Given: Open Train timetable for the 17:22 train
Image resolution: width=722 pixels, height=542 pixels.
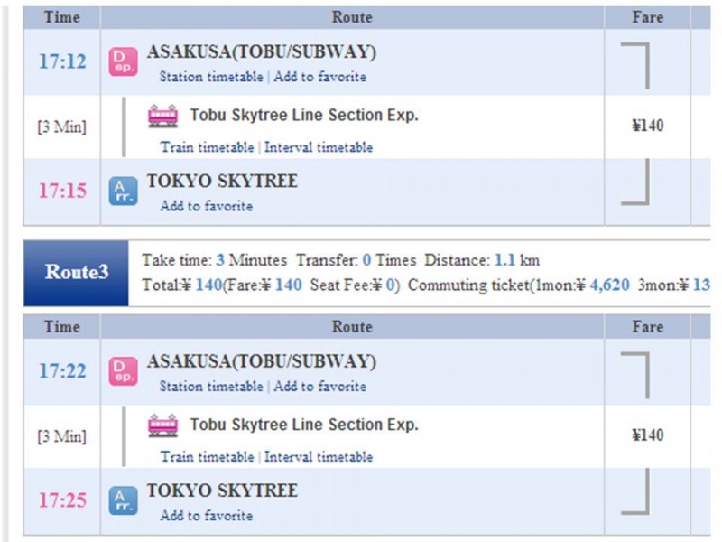Looking at the screenshot, I should coord(207,457).
